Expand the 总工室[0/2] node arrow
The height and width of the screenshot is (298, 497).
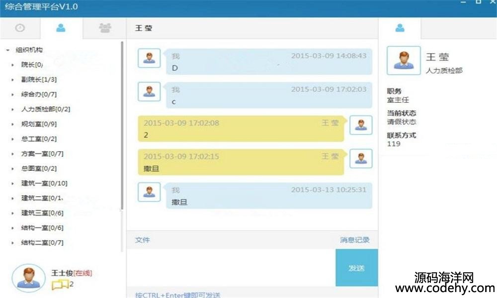[x=13, y=139]
